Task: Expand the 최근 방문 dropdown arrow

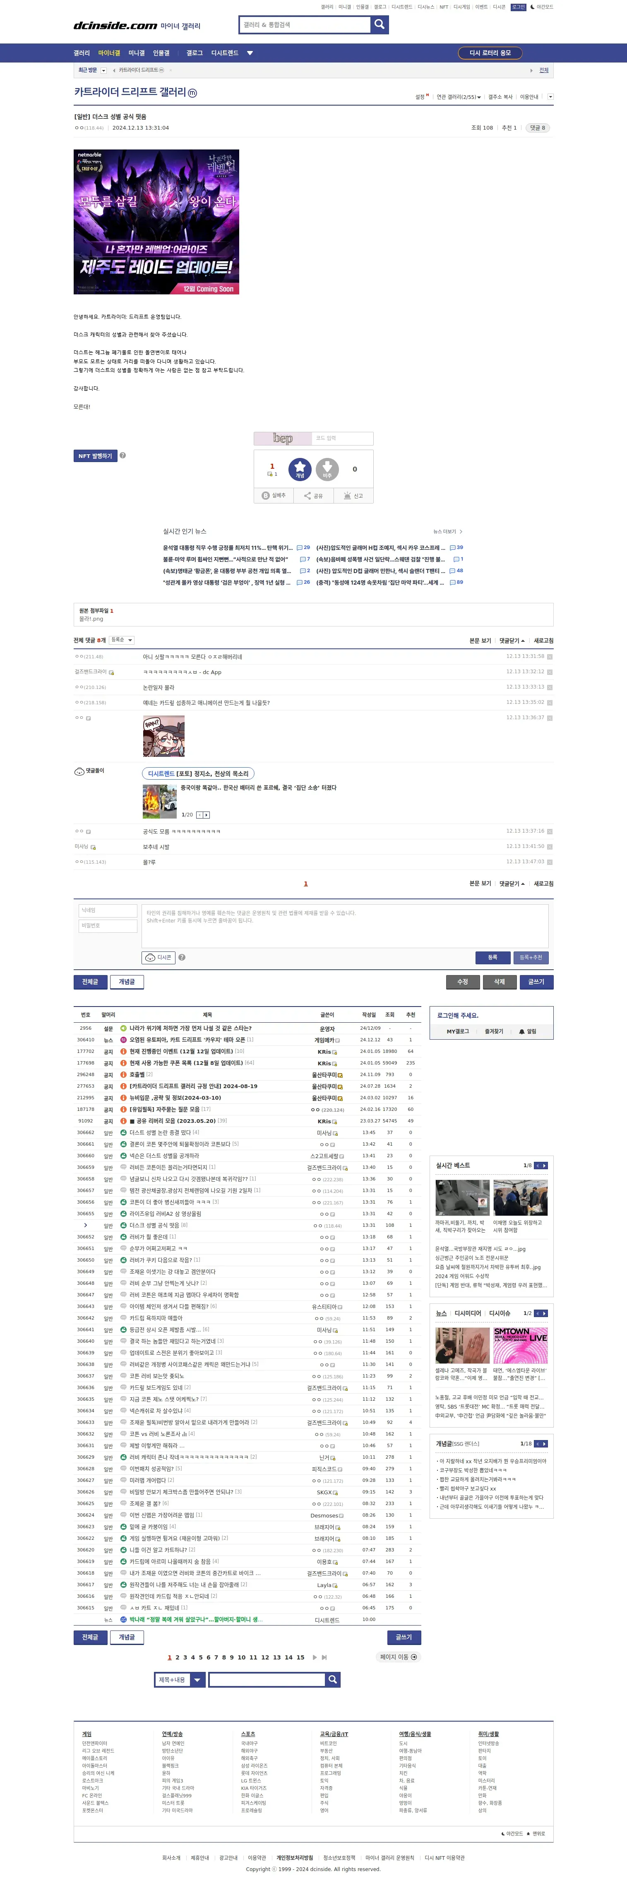Action: 103,70
